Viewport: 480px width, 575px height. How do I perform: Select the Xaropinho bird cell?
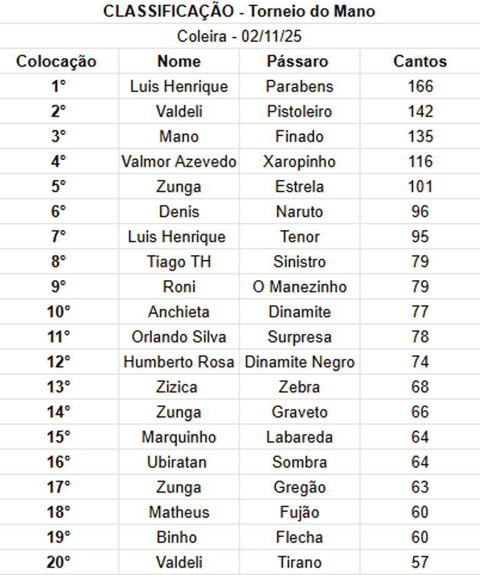point(299,161)
